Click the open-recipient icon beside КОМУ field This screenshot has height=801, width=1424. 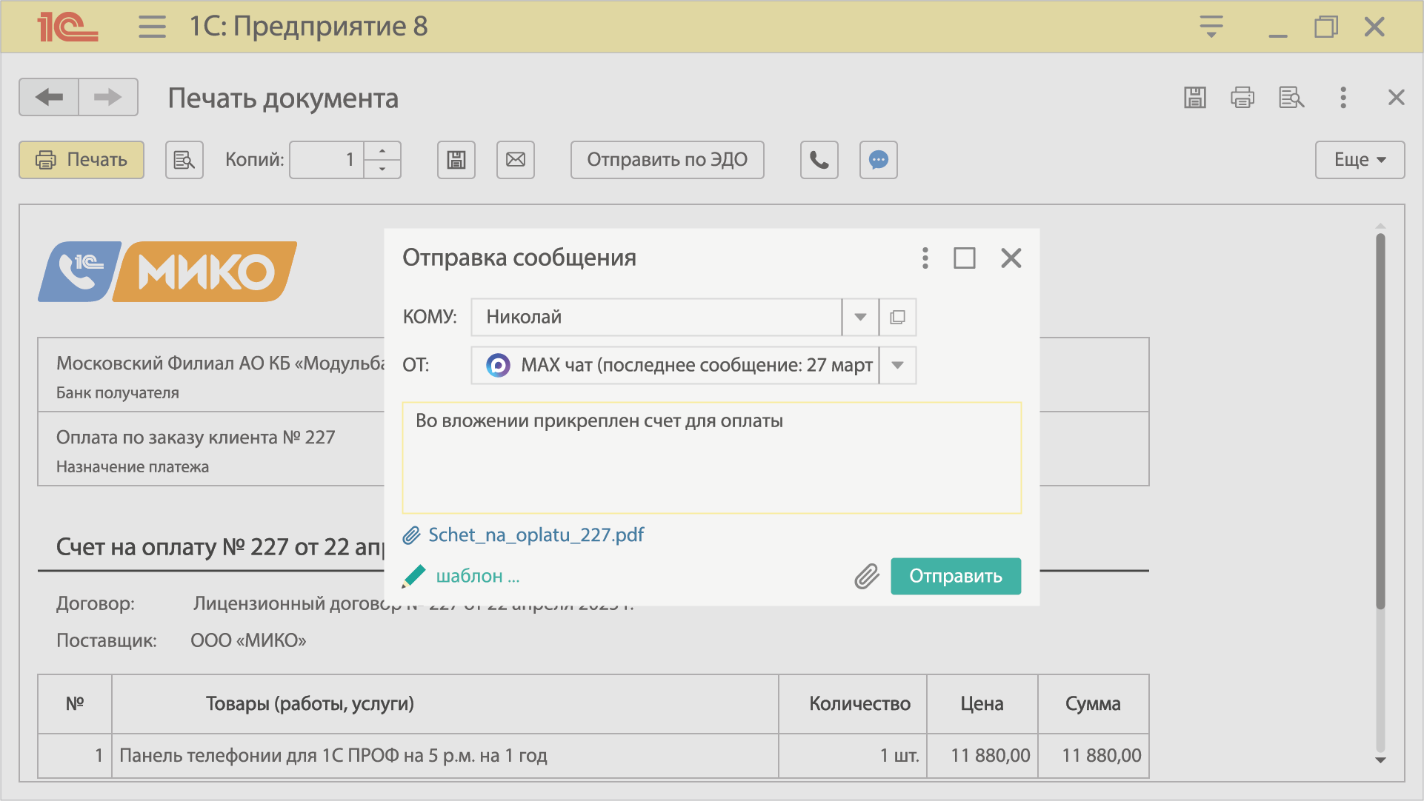(897, 317)
